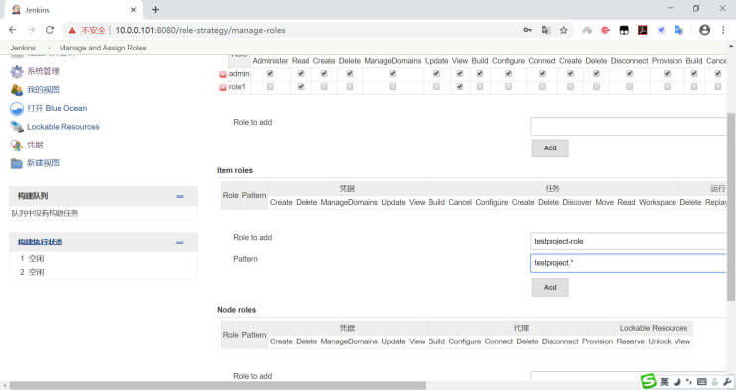
Task: Click the not-secure warning triangle icon
Action: click(x=72, y=30)
